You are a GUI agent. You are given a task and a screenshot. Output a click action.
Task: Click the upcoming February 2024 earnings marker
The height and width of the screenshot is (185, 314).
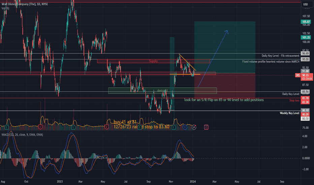click(x=206, y=127)
